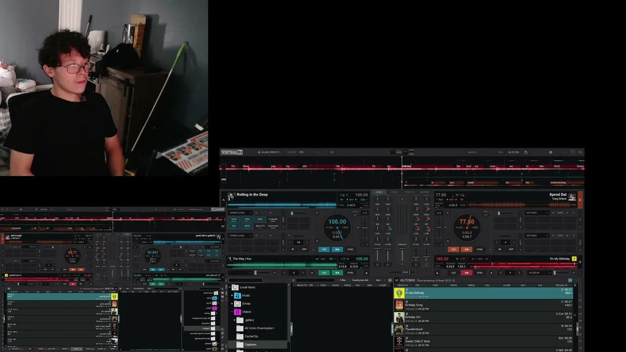Click the Automix shuffle icon
This screenshot has height=352, width=626.
pos(397,280)
